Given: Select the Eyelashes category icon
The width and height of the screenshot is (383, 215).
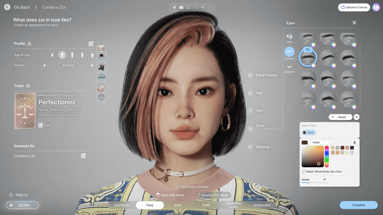Looking at the screenshot, I should click(289, 68).
